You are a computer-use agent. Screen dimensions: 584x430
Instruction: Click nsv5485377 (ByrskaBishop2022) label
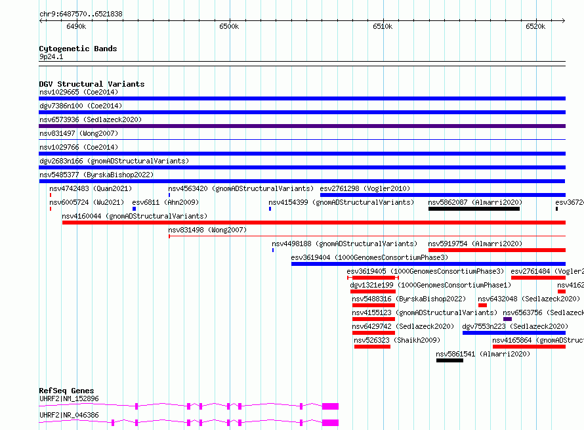click(96, 175)
